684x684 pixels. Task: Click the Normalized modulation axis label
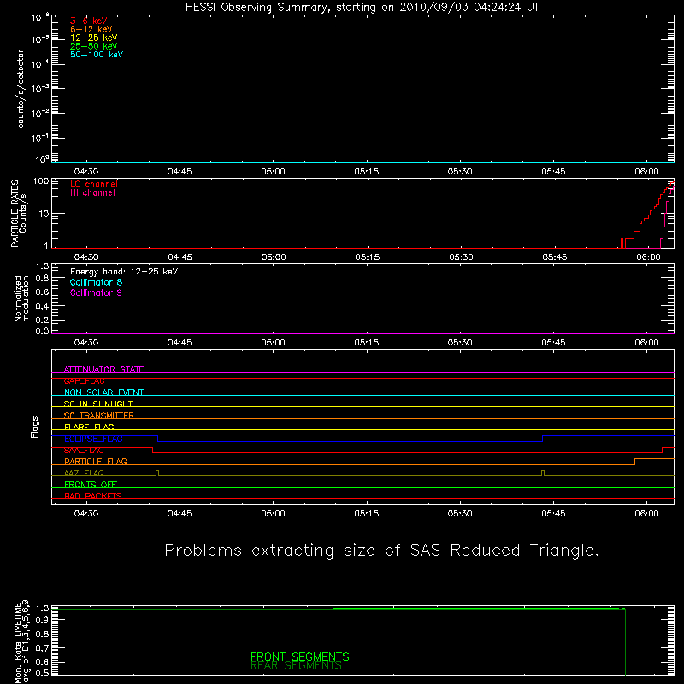tap(21, 298)
